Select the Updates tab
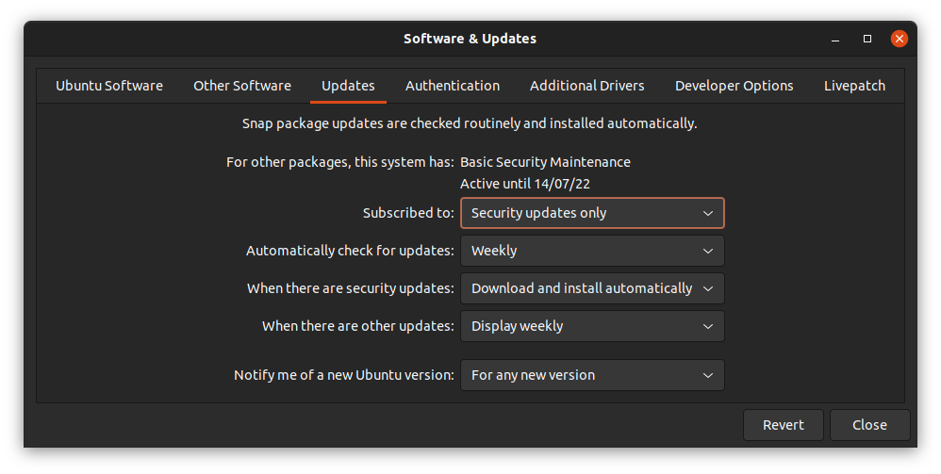941x474 pixels. point(348,86)
